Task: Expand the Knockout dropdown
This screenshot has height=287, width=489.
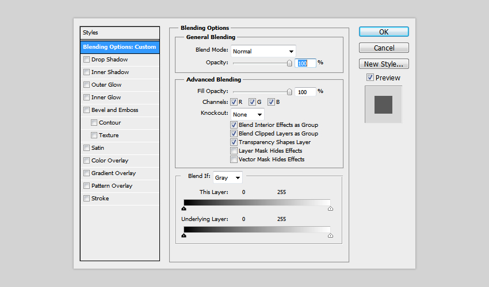Action: click(x=247, y=114)
